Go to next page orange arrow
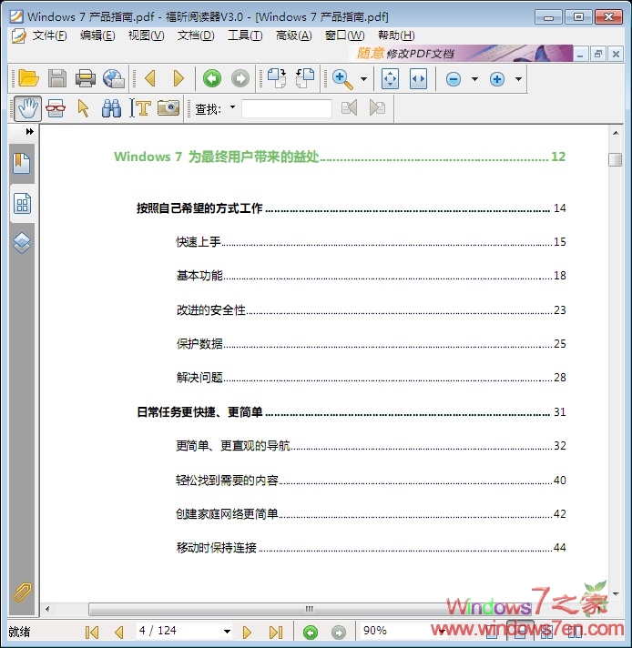 [178, 78]
